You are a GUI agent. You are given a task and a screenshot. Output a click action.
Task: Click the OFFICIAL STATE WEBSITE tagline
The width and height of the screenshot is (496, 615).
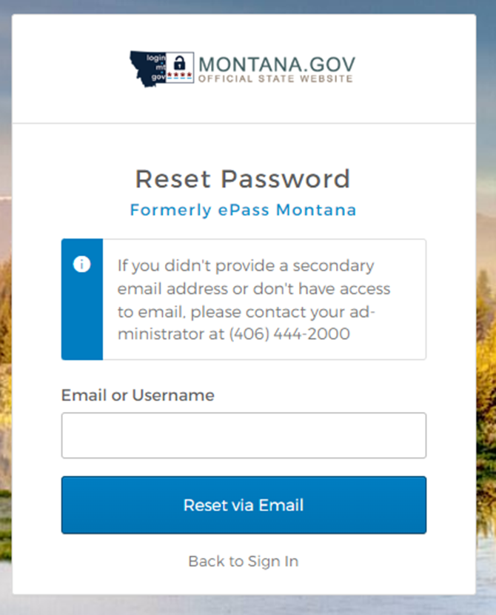(x=274, y=79)
